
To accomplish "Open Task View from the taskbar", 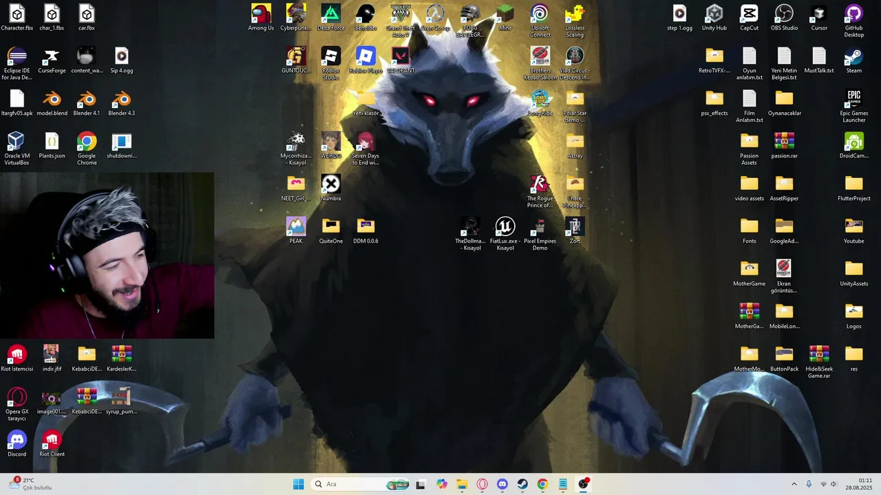I will pos(421,484).
